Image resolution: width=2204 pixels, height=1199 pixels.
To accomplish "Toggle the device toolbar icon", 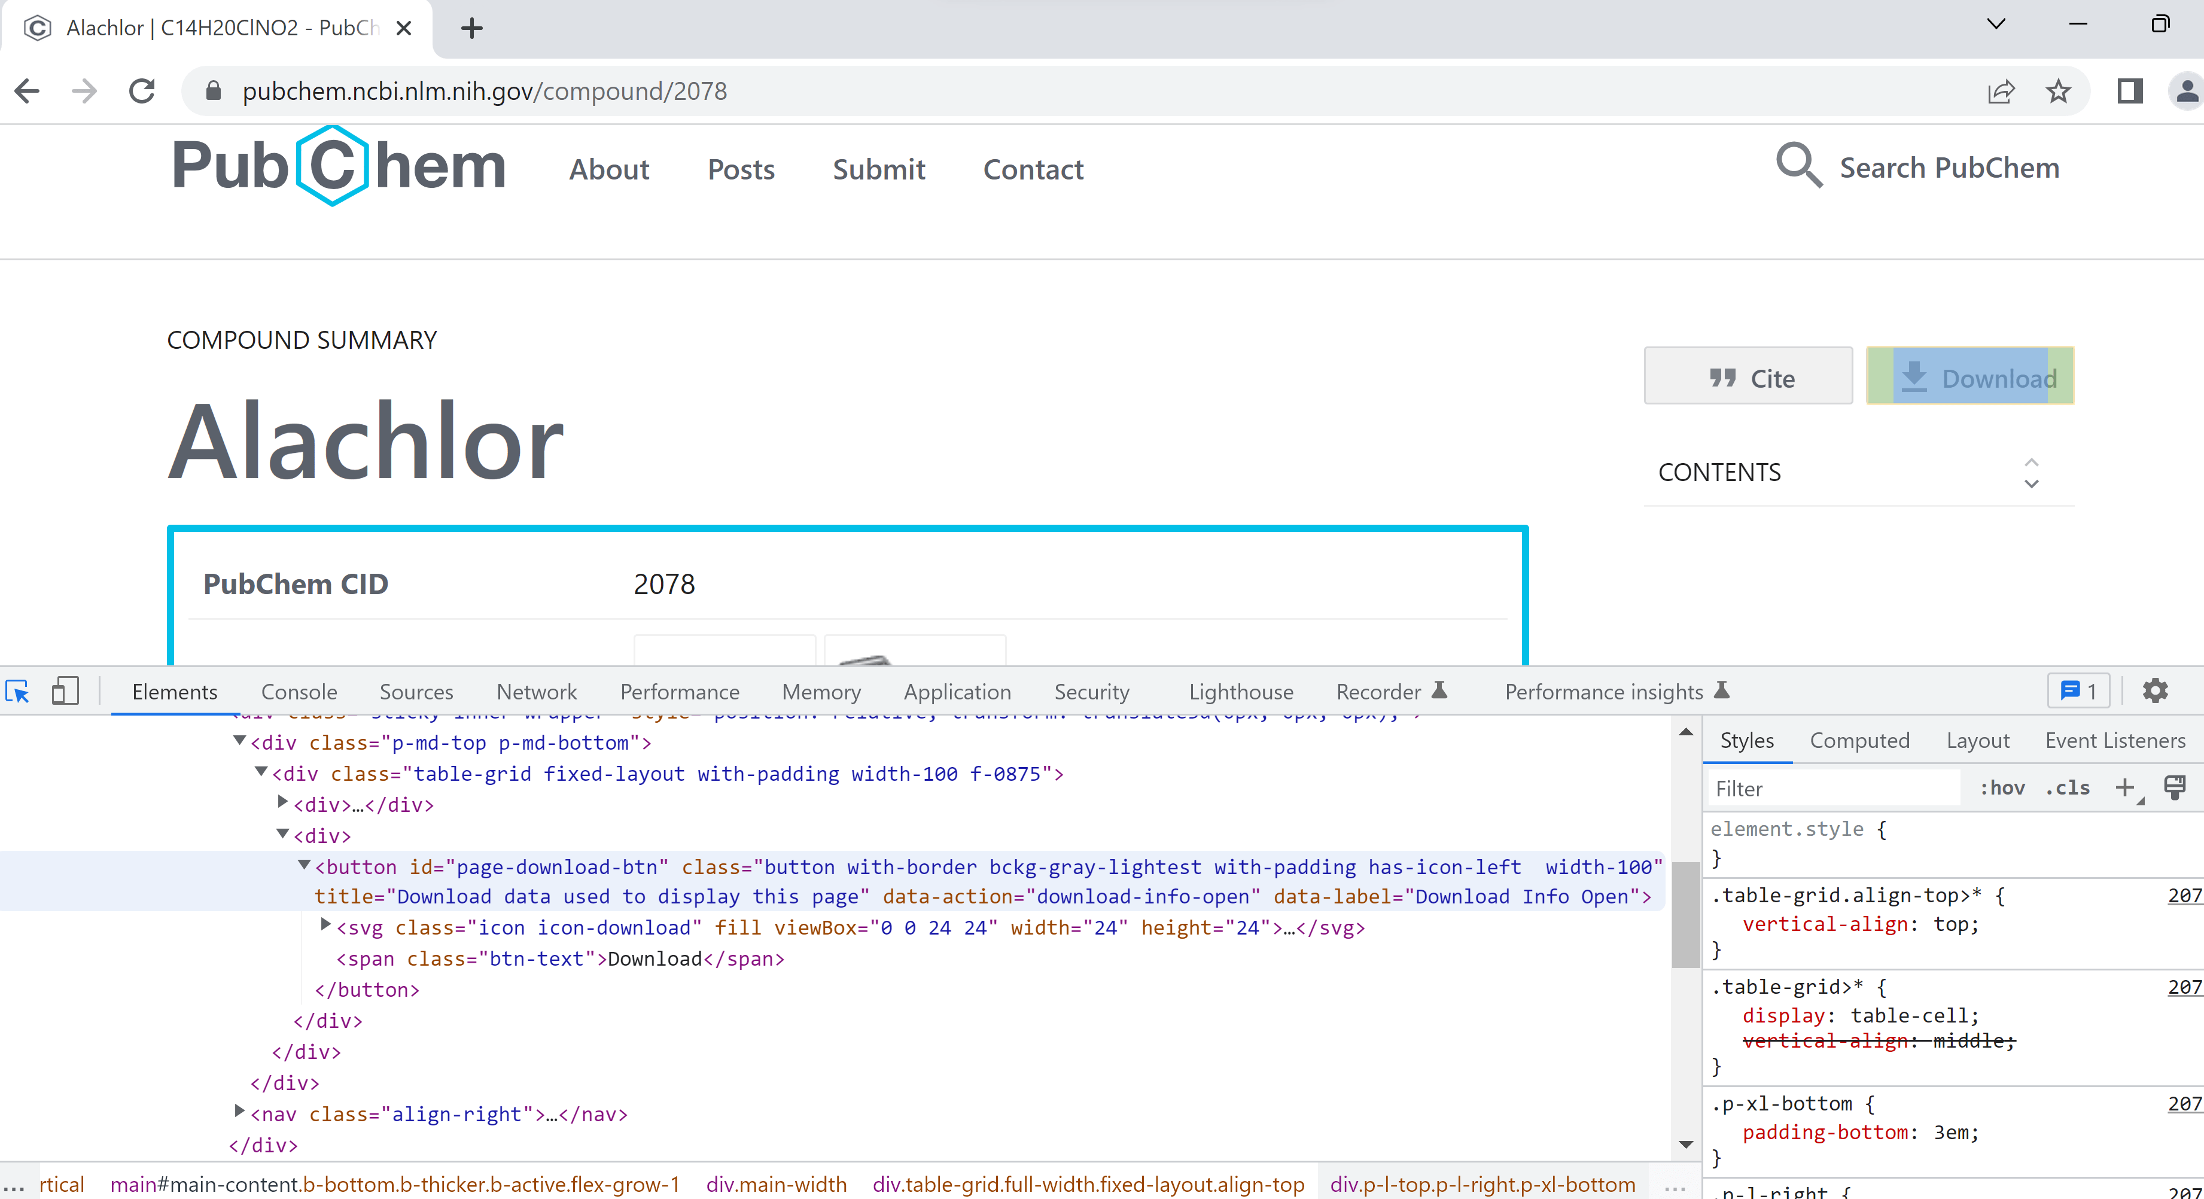I will point(65,692).
